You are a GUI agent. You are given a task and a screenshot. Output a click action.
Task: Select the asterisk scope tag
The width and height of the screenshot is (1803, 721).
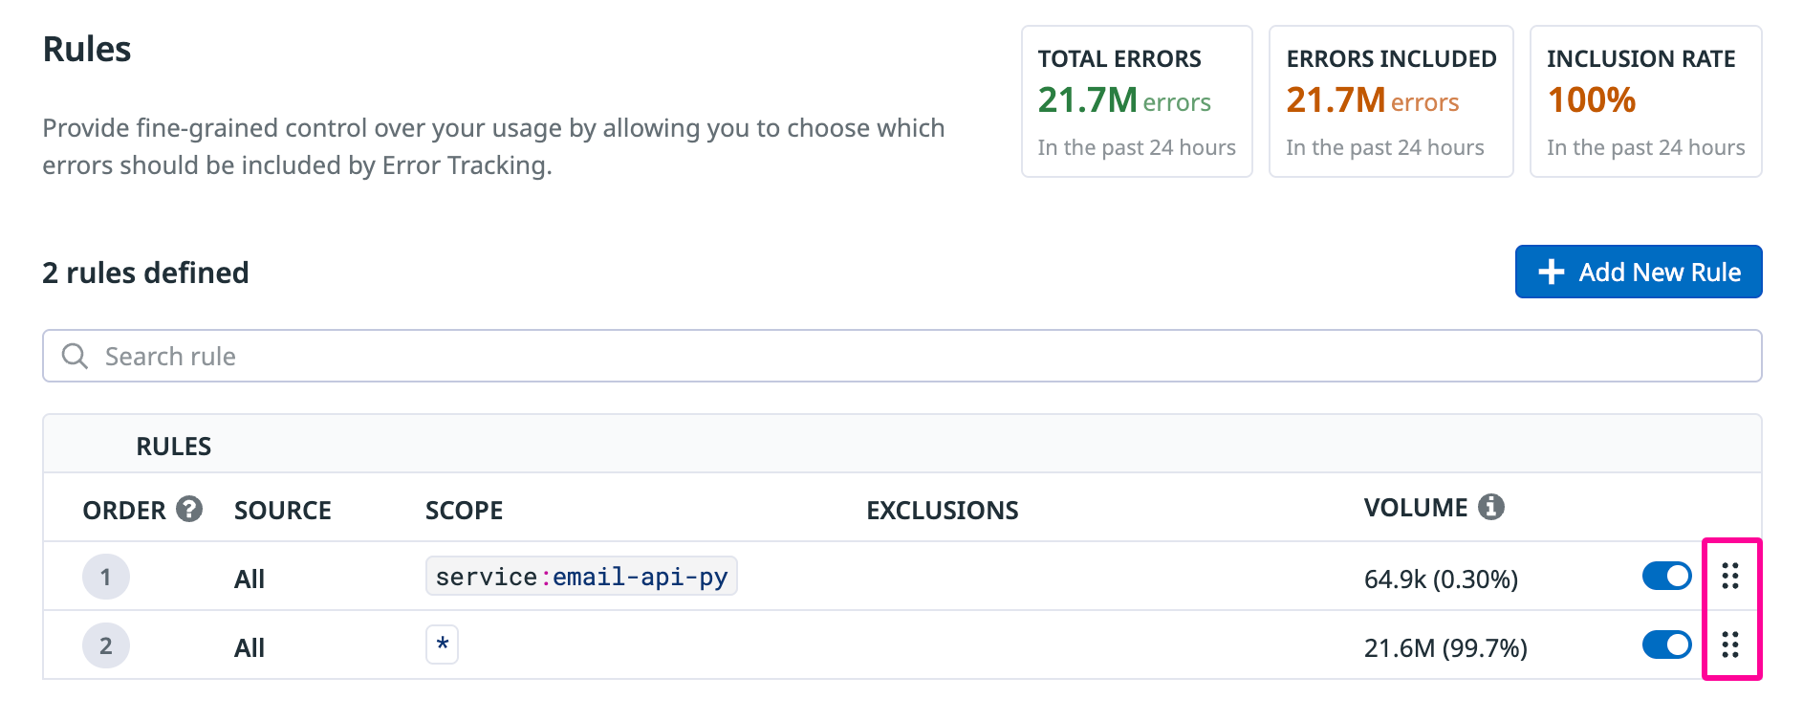click(x=442, y=645)
